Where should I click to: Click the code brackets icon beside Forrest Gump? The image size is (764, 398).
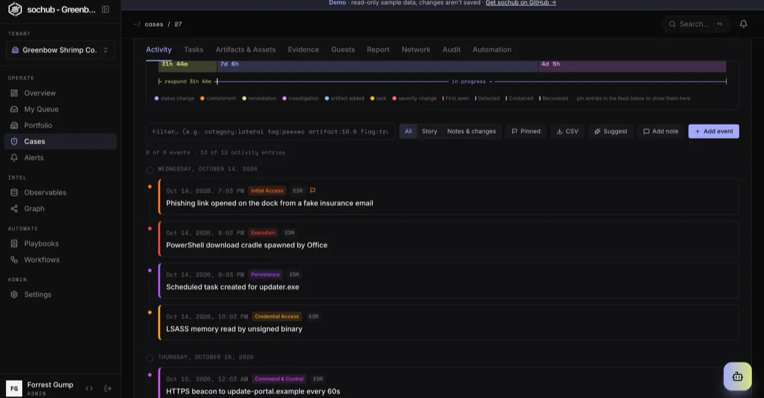pos(89,388)
